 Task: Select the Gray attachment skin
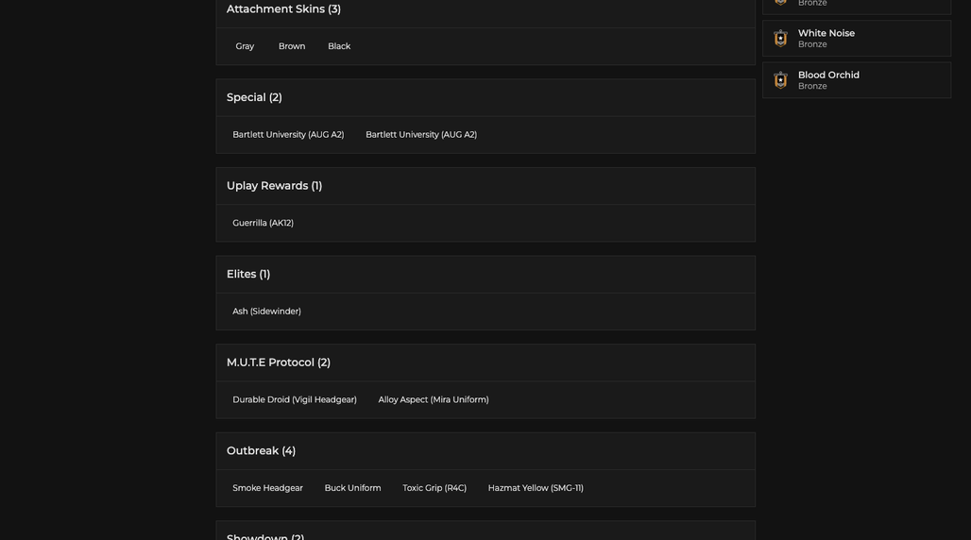coord(245,46)
